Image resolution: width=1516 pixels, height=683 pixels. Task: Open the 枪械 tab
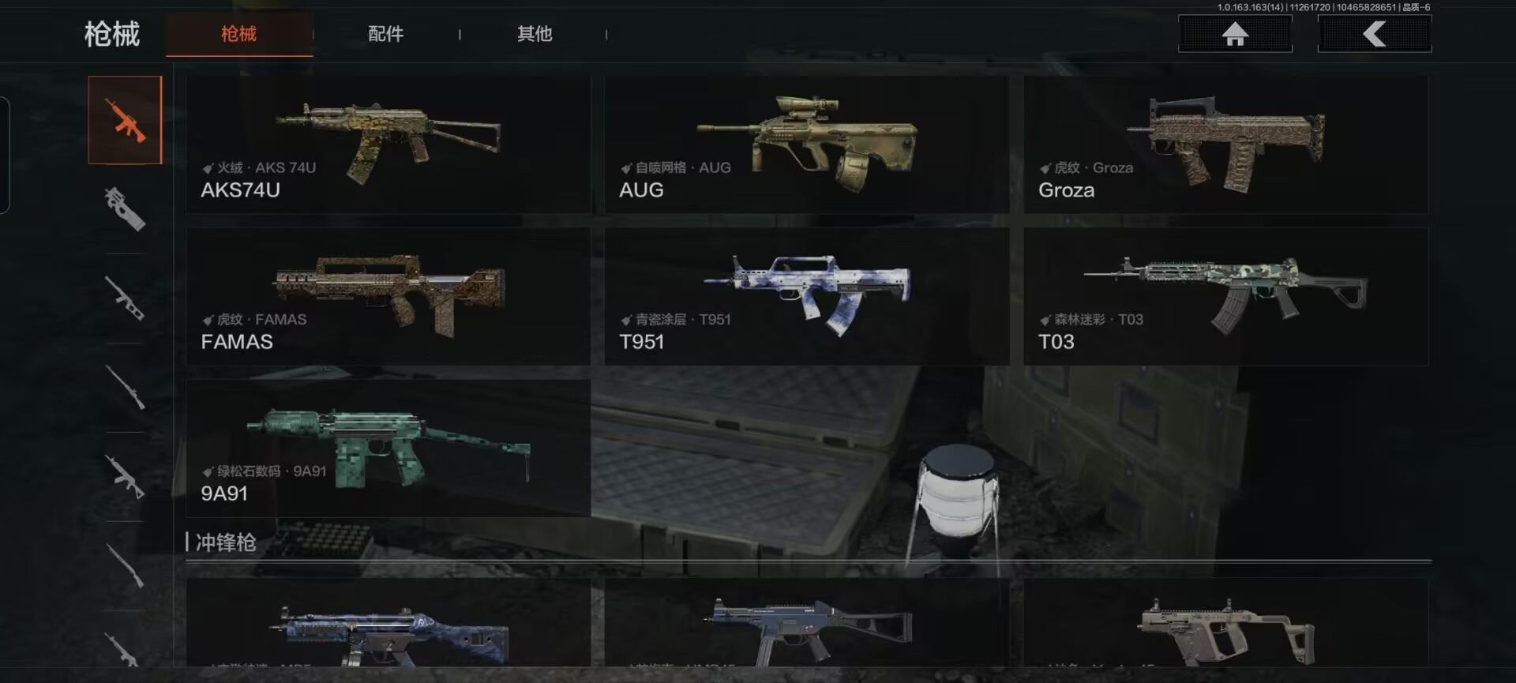point(239,34)
